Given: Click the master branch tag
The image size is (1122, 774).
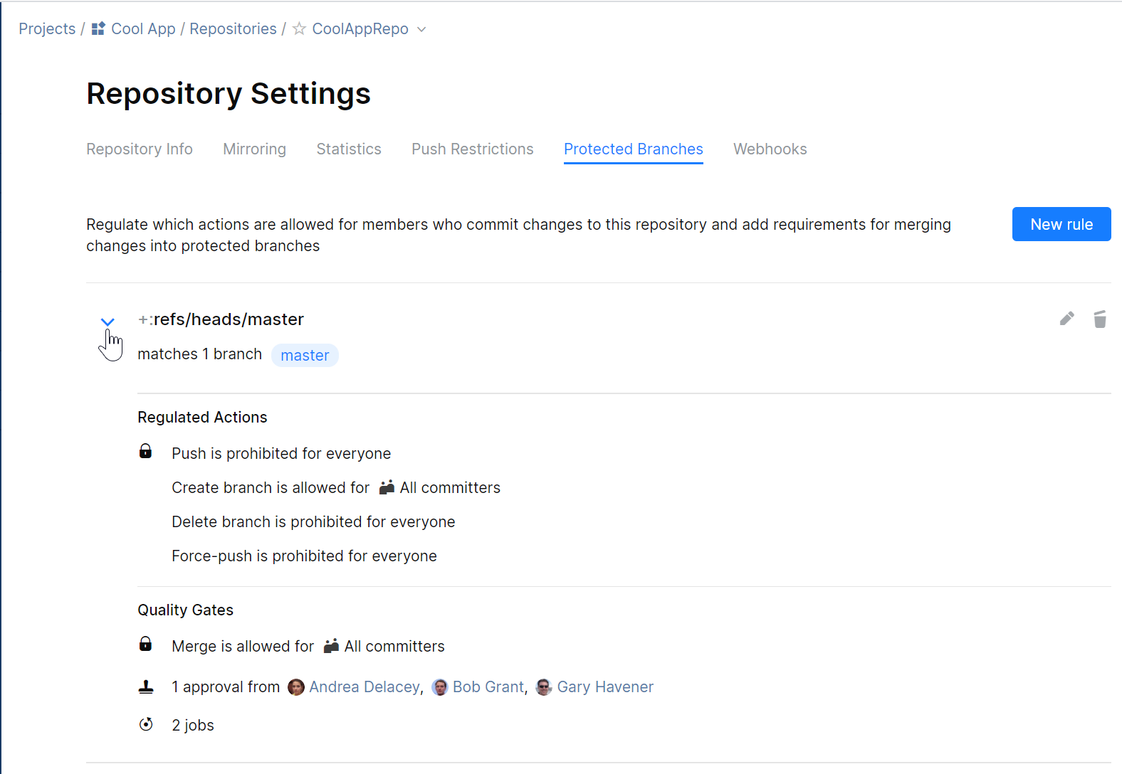Looking at the screenshot, I should [305, 356].
